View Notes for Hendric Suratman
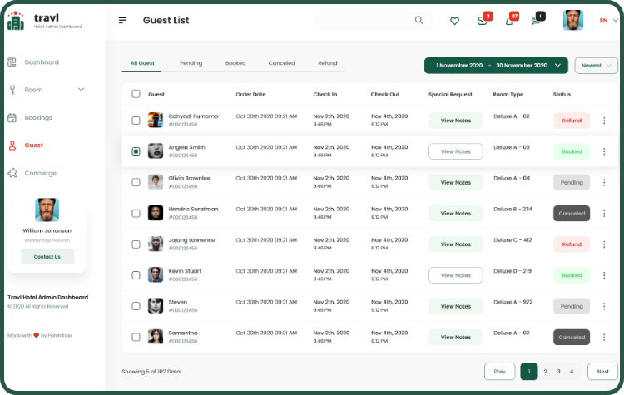 (x=455, y=214)
